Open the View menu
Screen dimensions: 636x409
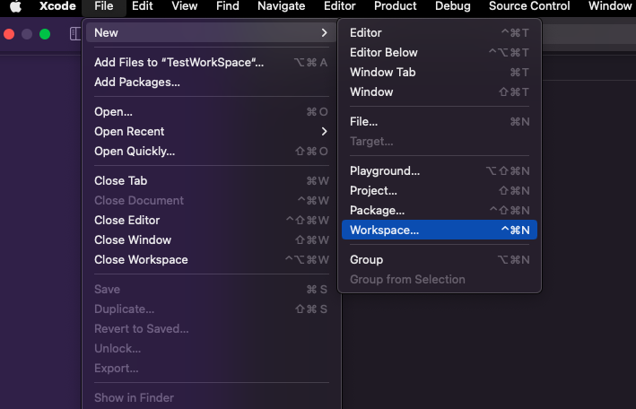(x=185, y=6)
